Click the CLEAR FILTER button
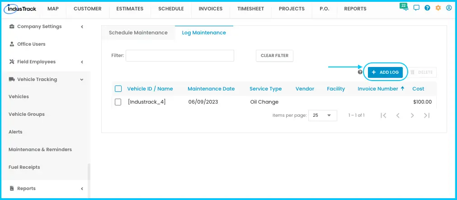This screenshot has width=457, height=200. 274,56
